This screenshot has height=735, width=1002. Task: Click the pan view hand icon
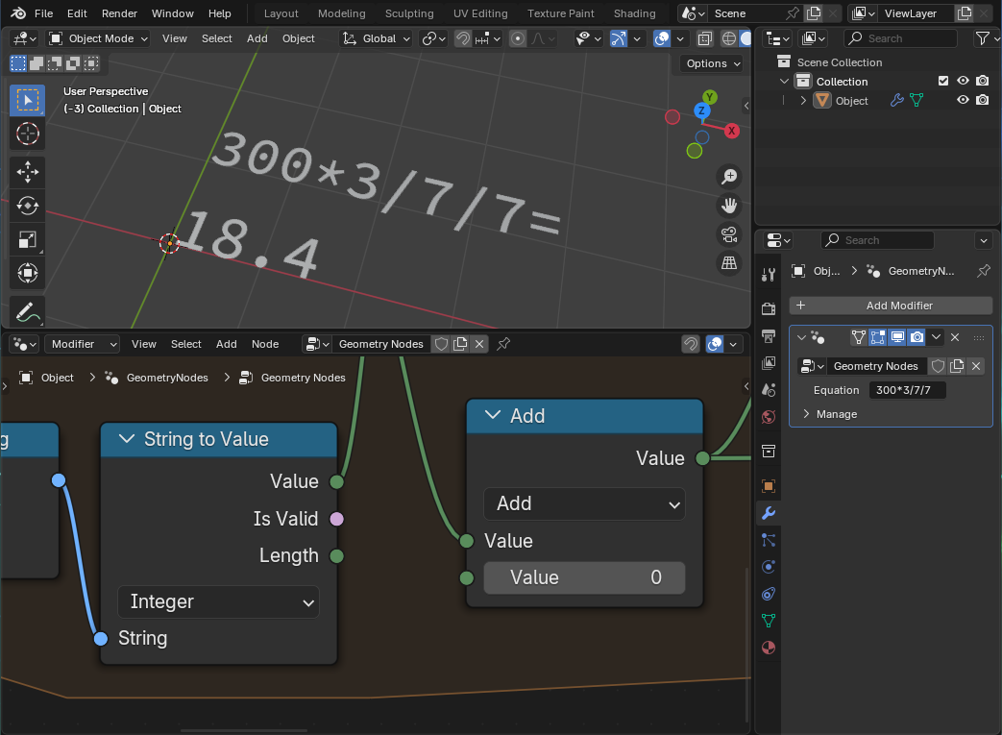[x=729, y=206]
